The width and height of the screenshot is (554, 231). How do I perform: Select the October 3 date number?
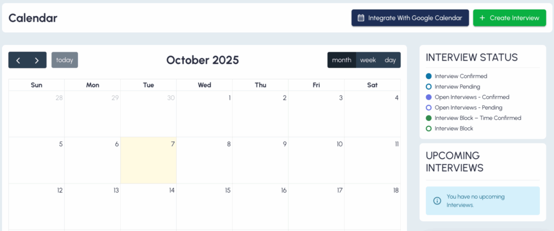click(340, 98)
